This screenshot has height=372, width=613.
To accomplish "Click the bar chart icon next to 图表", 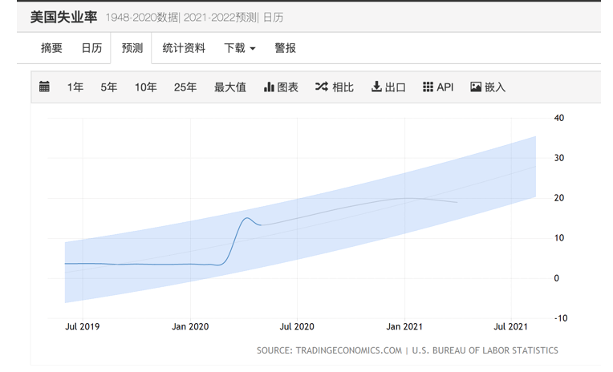I will coord(269,87).
